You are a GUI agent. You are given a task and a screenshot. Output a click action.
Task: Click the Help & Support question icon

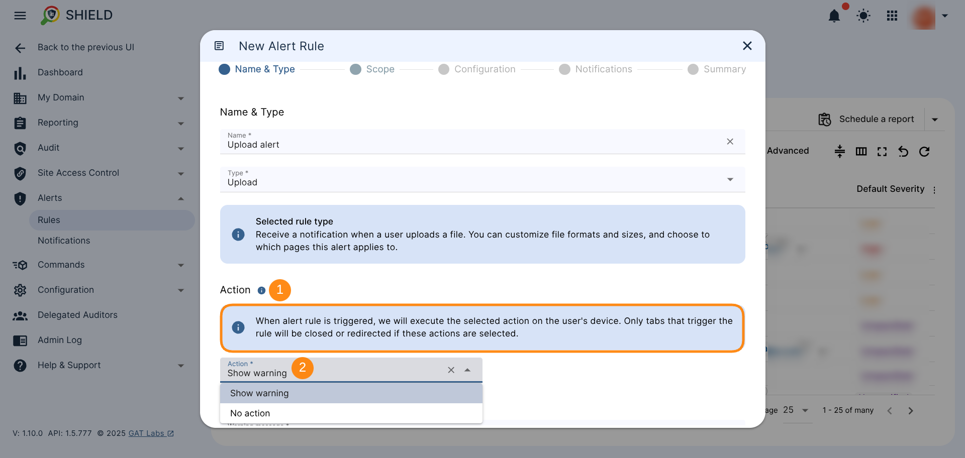(20, 366)
